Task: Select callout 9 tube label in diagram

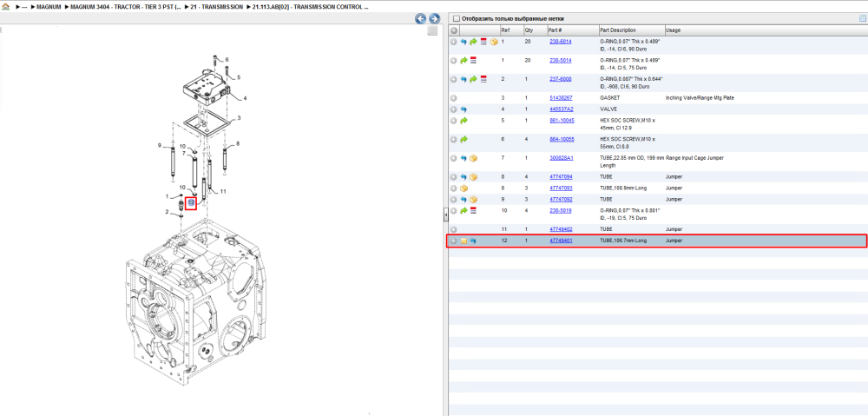Action: pyautogui.click(x=159, y=146)
